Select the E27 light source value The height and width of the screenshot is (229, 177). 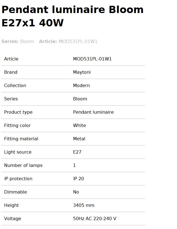[x=77, y=152]
